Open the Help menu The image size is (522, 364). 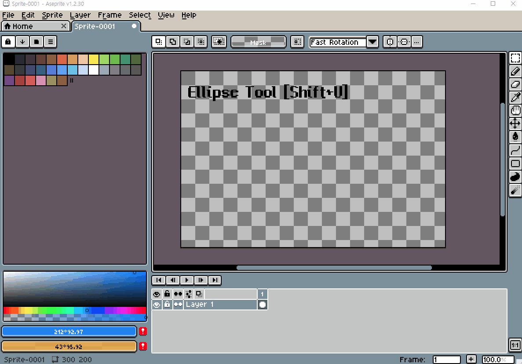pos(189,15)
